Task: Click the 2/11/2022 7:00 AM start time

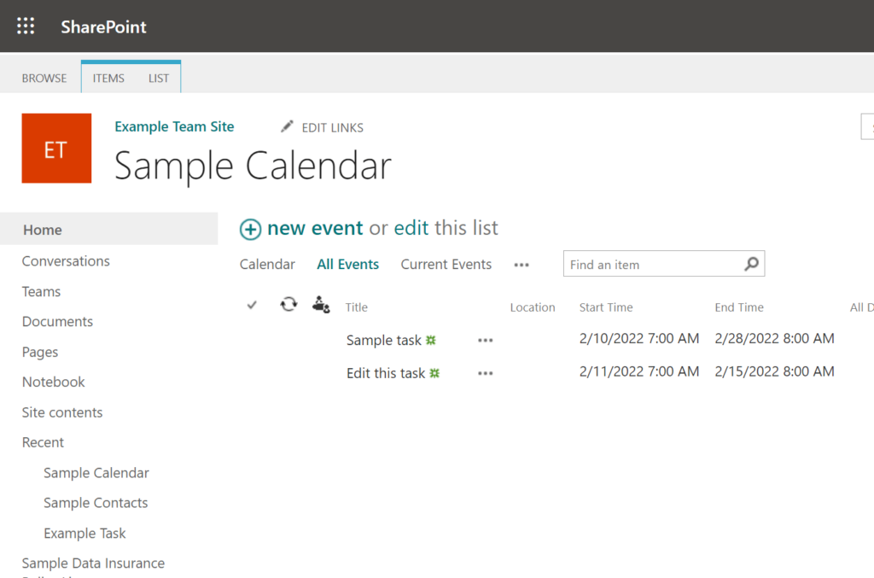Action: click(638, 371)
